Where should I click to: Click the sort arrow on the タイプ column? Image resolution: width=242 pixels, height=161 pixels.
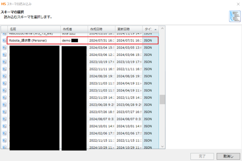(x=156, y=30)
